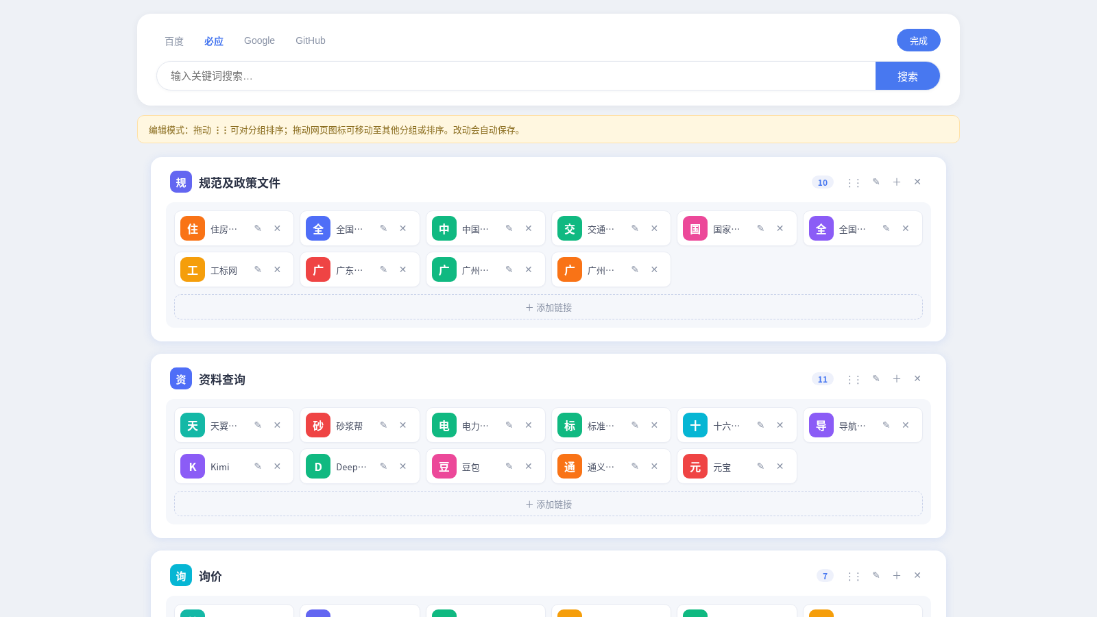Click the pink 豆 site icon

coord(444,466)
